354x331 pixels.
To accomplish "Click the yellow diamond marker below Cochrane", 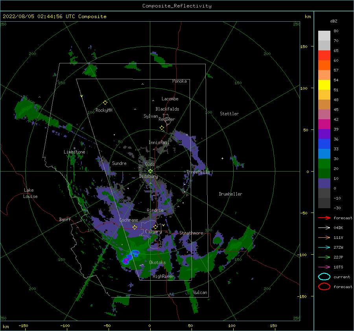I will point(135,227).
